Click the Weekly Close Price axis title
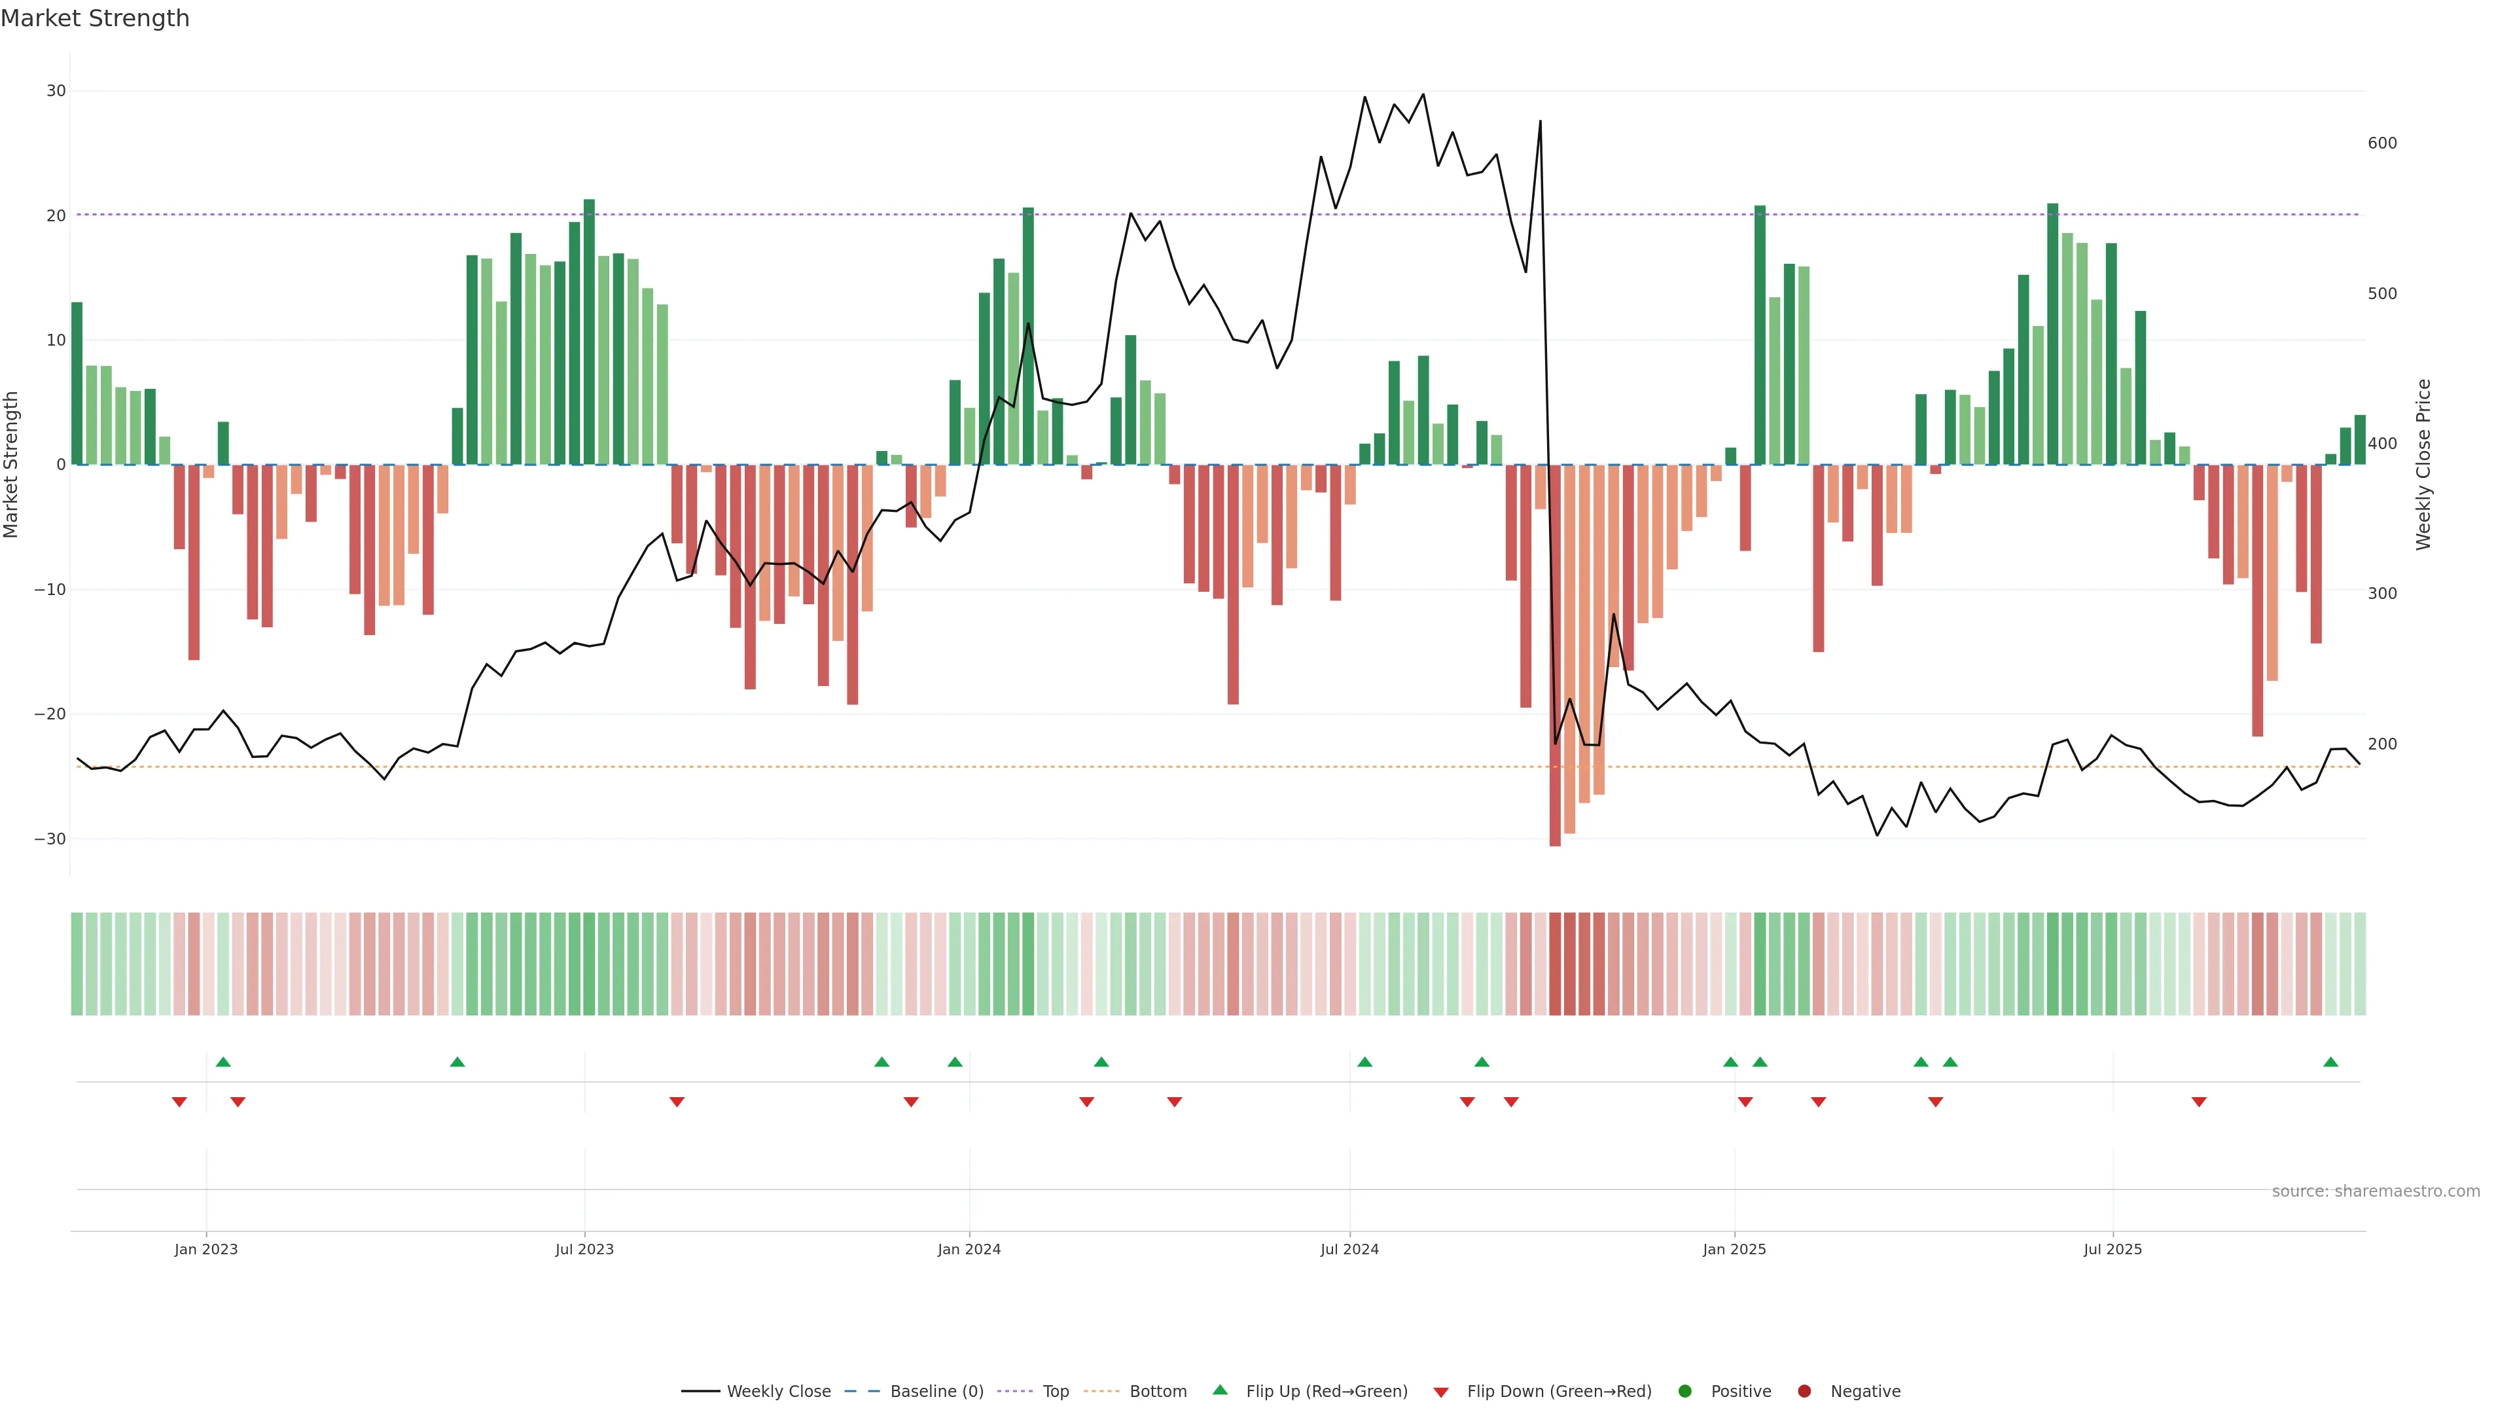Viewport: 2513px width, 1414px height. [x=2423, y=465]
